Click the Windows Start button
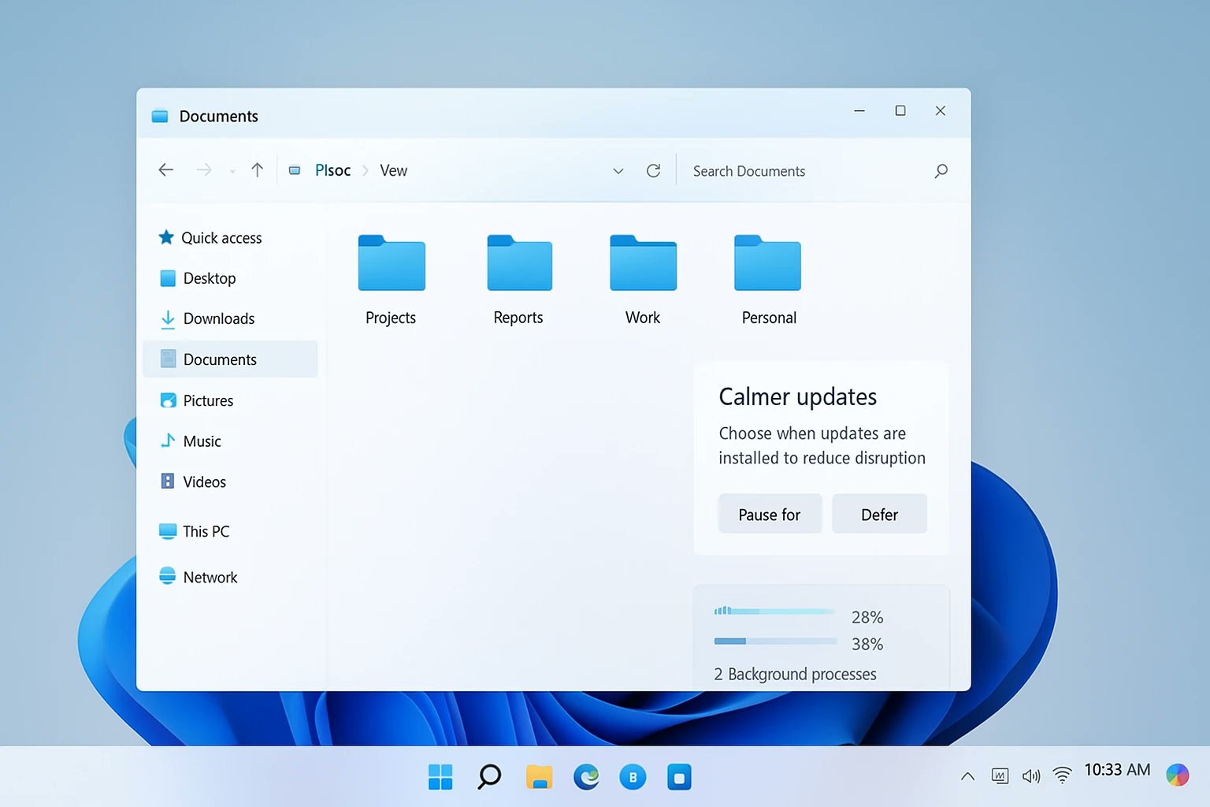 pyautogui.click(x=440, y=777)
